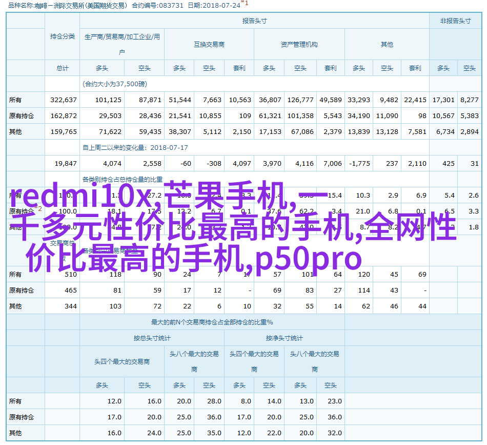
Task: Select the 按总头寸统计 header
Action: pyautogui.click(x=152, y=338)
